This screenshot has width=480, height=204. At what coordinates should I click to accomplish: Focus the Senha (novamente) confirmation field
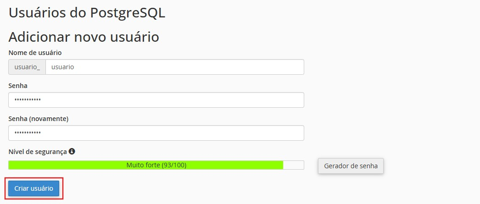(156, 133)
